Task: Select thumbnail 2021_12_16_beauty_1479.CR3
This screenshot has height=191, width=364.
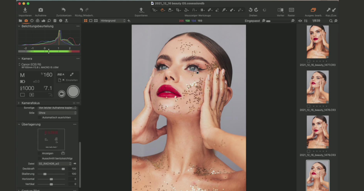Action: pos(317,132)
